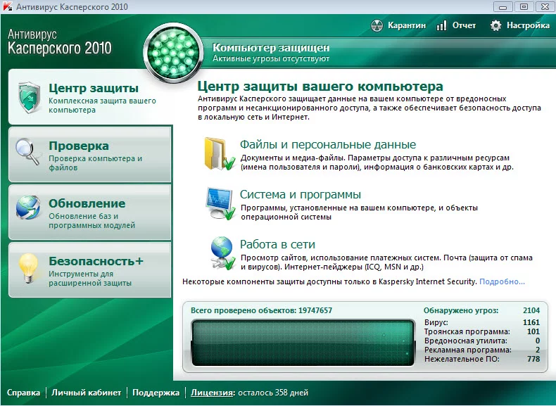This screenshot has height=406, width=556.
Task: Click the Всего проверено объектов: 19747657 text
Action: click(261, 310)
